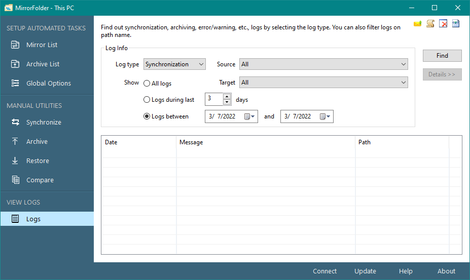
Task: Minimize the MirrorFolder window
Action: [x=412, y=8]
